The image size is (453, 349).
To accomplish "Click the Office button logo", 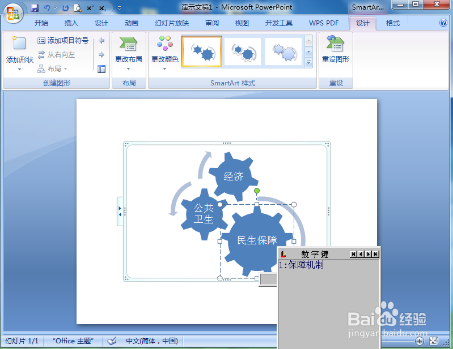I will (13, 13).
